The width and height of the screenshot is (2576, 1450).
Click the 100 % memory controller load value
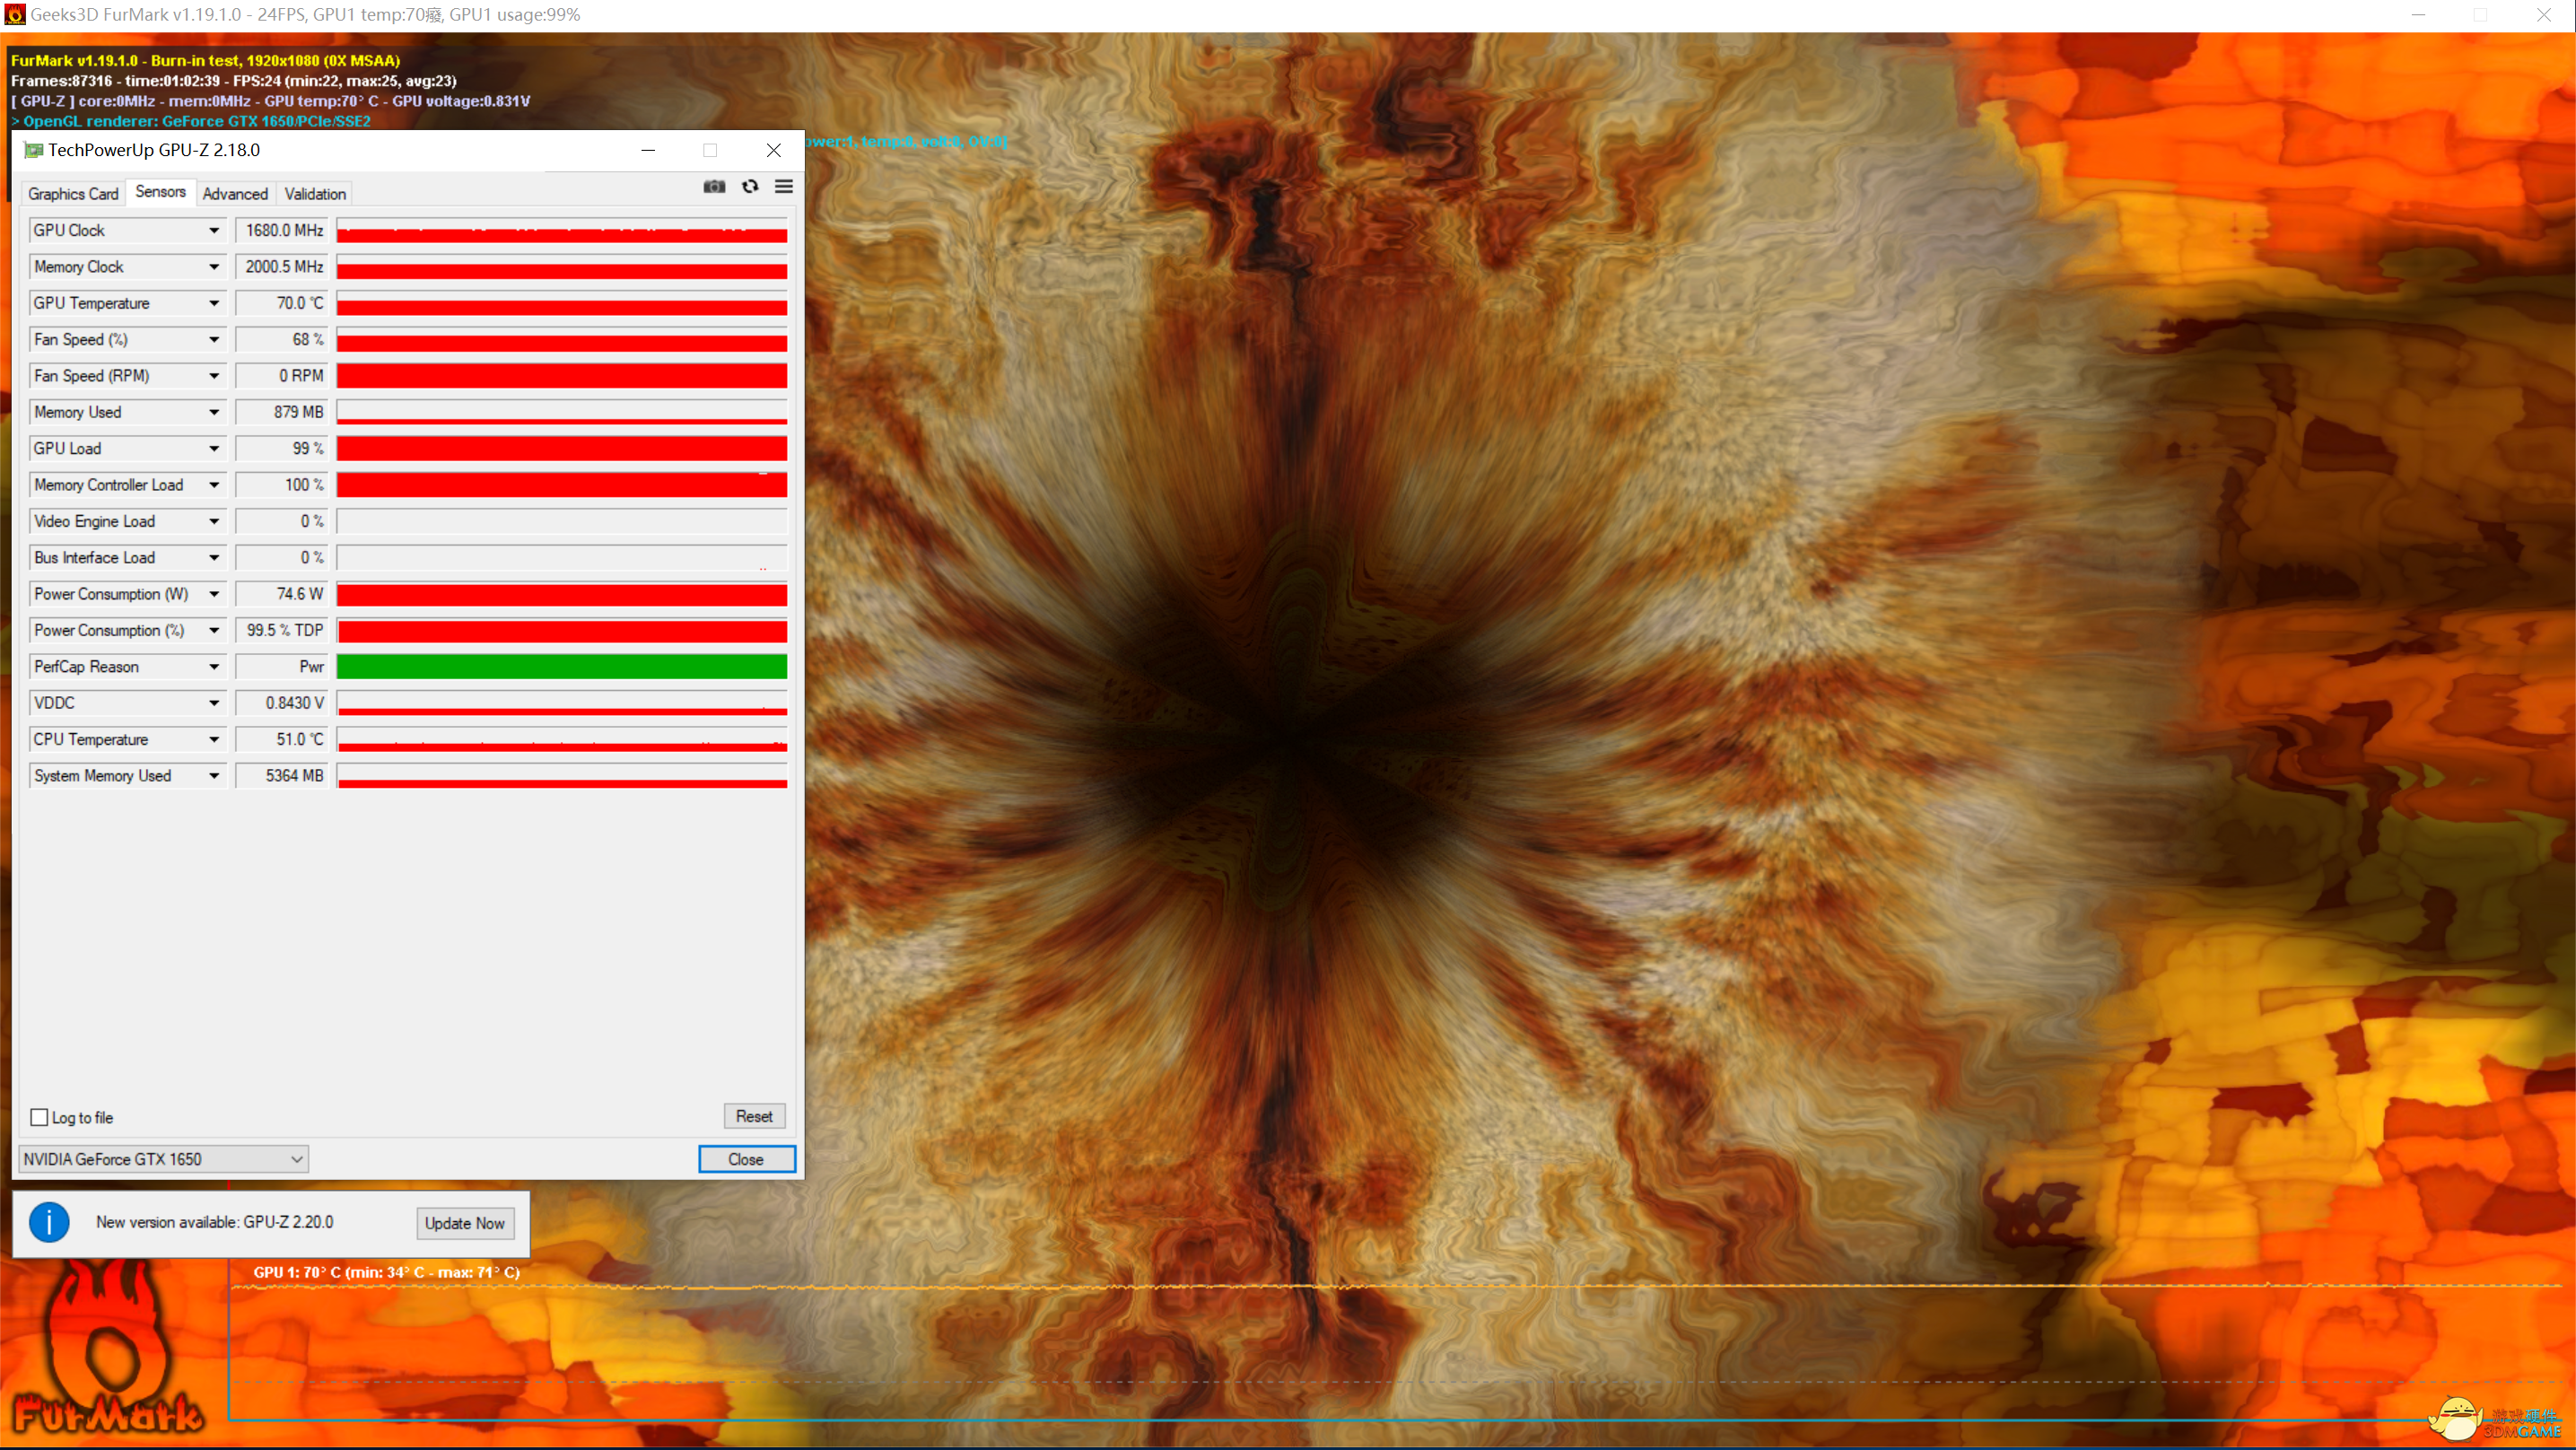tap(282, 485)
